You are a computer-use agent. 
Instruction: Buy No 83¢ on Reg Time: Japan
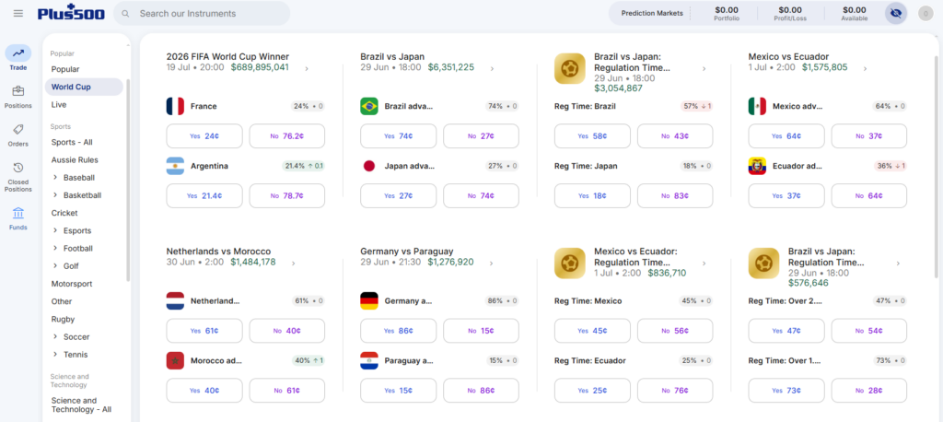point(675,195)
